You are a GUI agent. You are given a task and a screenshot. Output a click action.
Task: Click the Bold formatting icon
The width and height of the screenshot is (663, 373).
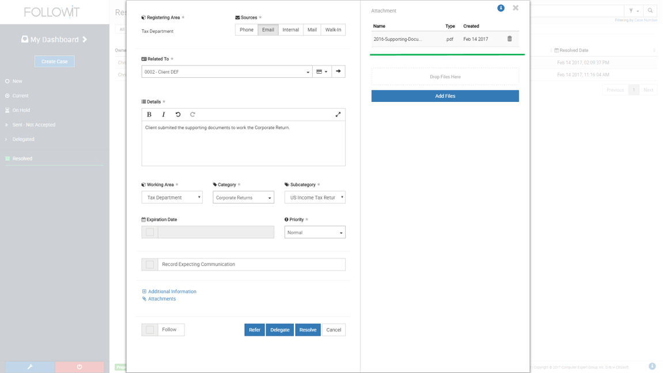[149, 115]
